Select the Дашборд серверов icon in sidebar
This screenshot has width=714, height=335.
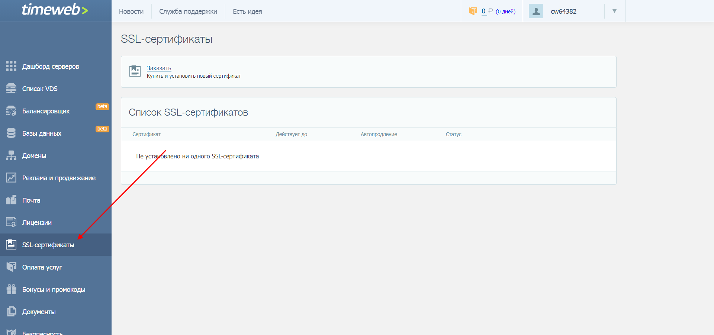pos(11,66)
